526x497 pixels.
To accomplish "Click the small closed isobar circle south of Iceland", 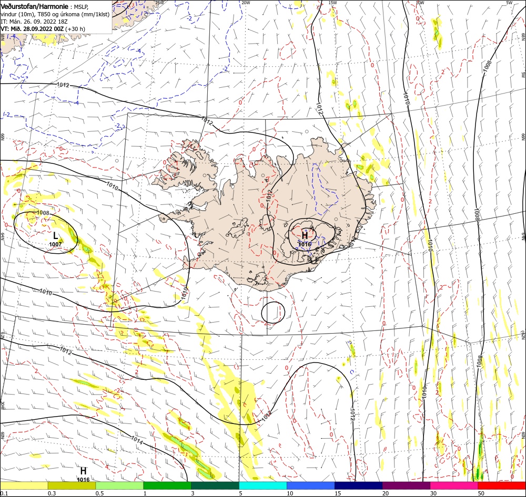I will pos(273,313).
